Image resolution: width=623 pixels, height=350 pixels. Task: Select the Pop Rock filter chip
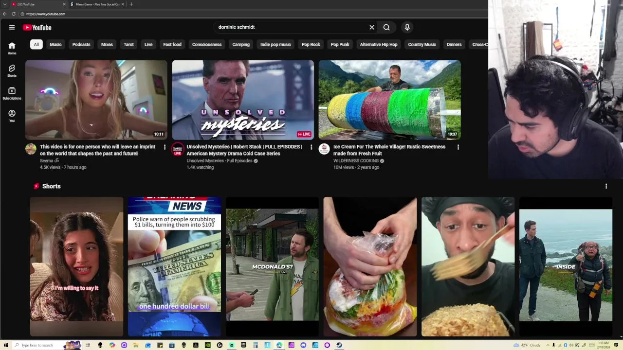pyautogui.click(x=311, y=44)
